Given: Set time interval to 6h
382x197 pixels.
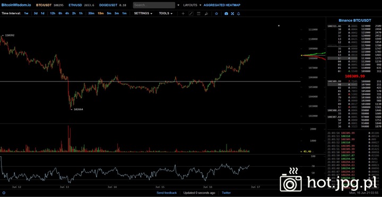Looking at the screenshot, I should click(x=60, y=13).
